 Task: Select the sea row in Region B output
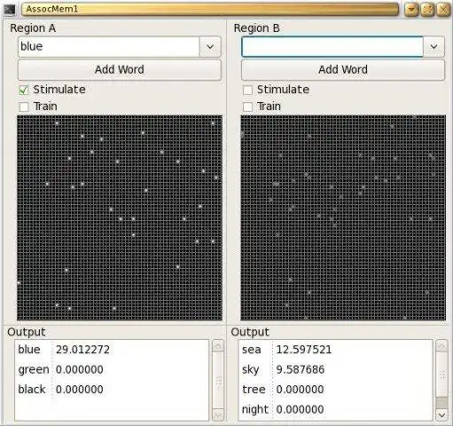coord(336,350)
